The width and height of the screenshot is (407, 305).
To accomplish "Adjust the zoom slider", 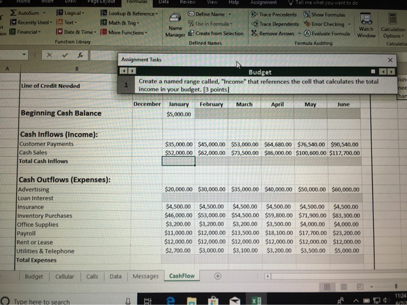I will pyautogui.click(x=396, y=286).
